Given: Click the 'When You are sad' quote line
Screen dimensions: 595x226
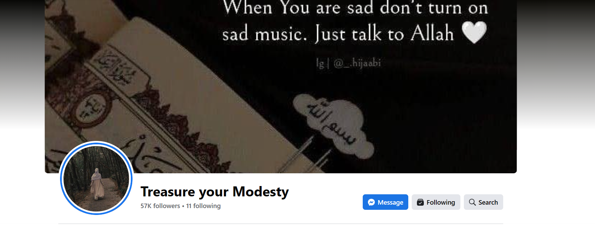Looking at the screenshot, I should [355, 8].
